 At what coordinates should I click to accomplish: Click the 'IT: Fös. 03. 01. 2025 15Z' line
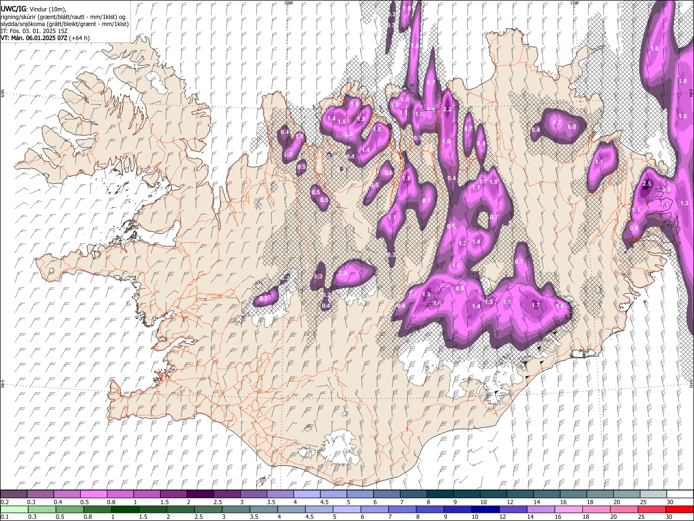pos(34,31)
